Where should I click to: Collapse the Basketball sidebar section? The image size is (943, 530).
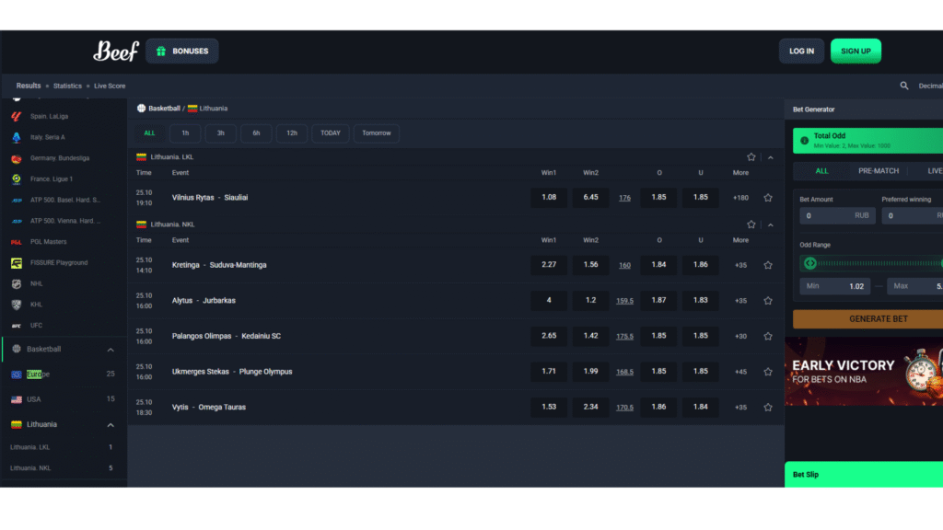(x=111, y=350)
